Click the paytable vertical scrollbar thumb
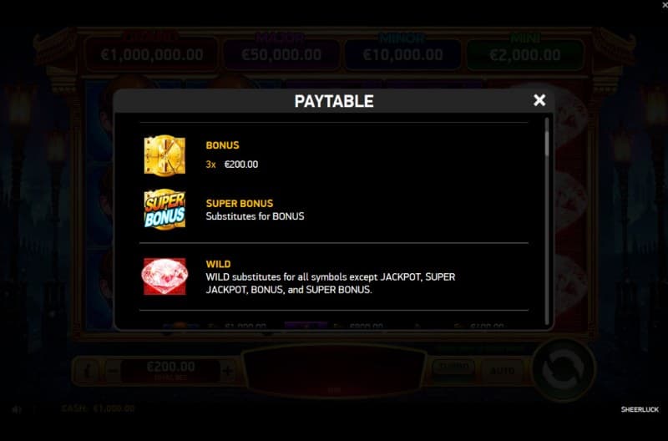 [547, 136]
